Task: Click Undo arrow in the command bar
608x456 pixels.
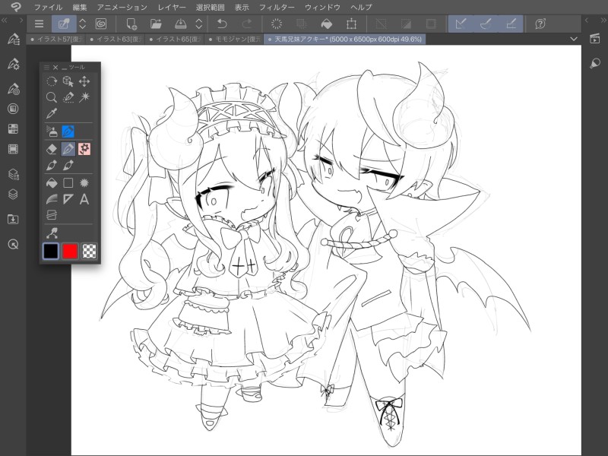Action: point(222,24)
